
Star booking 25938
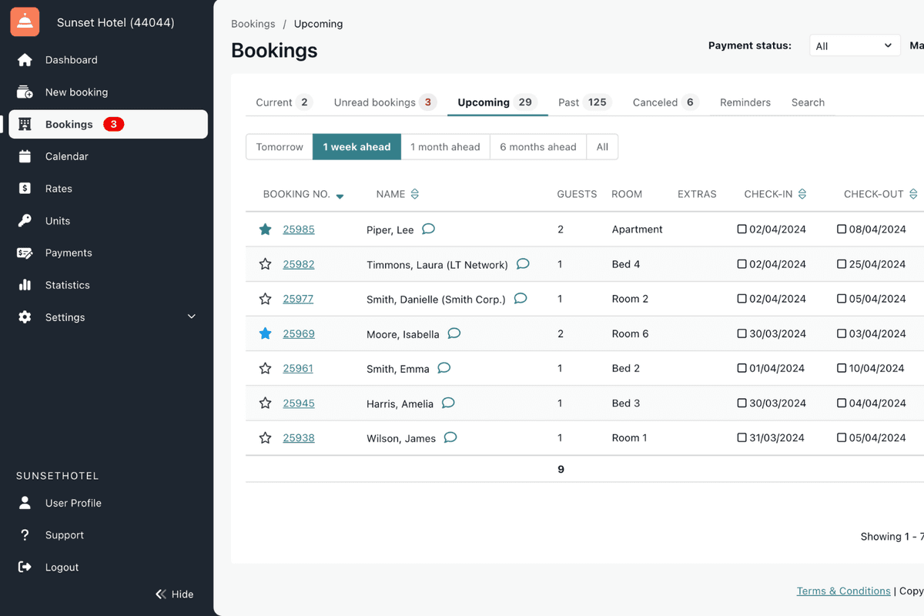point(266,437)
